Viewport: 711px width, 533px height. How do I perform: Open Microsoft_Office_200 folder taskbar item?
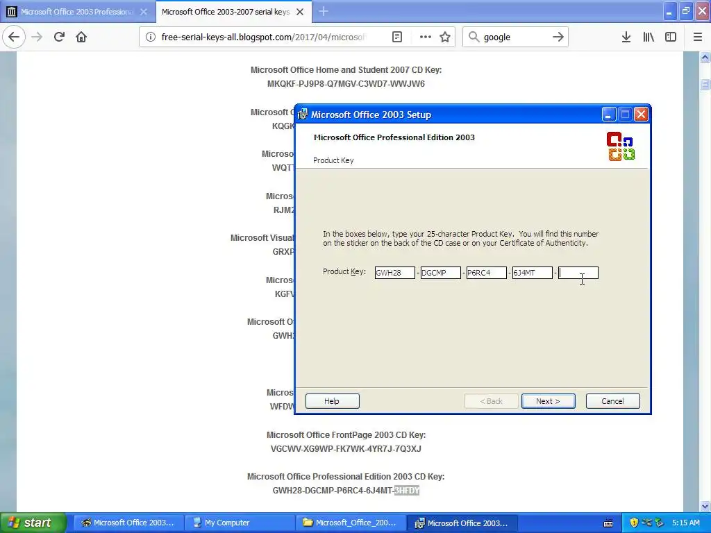[x=350, y=523]
